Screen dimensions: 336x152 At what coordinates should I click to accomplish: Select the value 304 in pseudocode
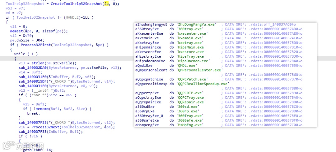click(39, 40)
